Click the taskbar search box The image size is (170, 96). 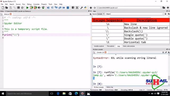point(27,94)
